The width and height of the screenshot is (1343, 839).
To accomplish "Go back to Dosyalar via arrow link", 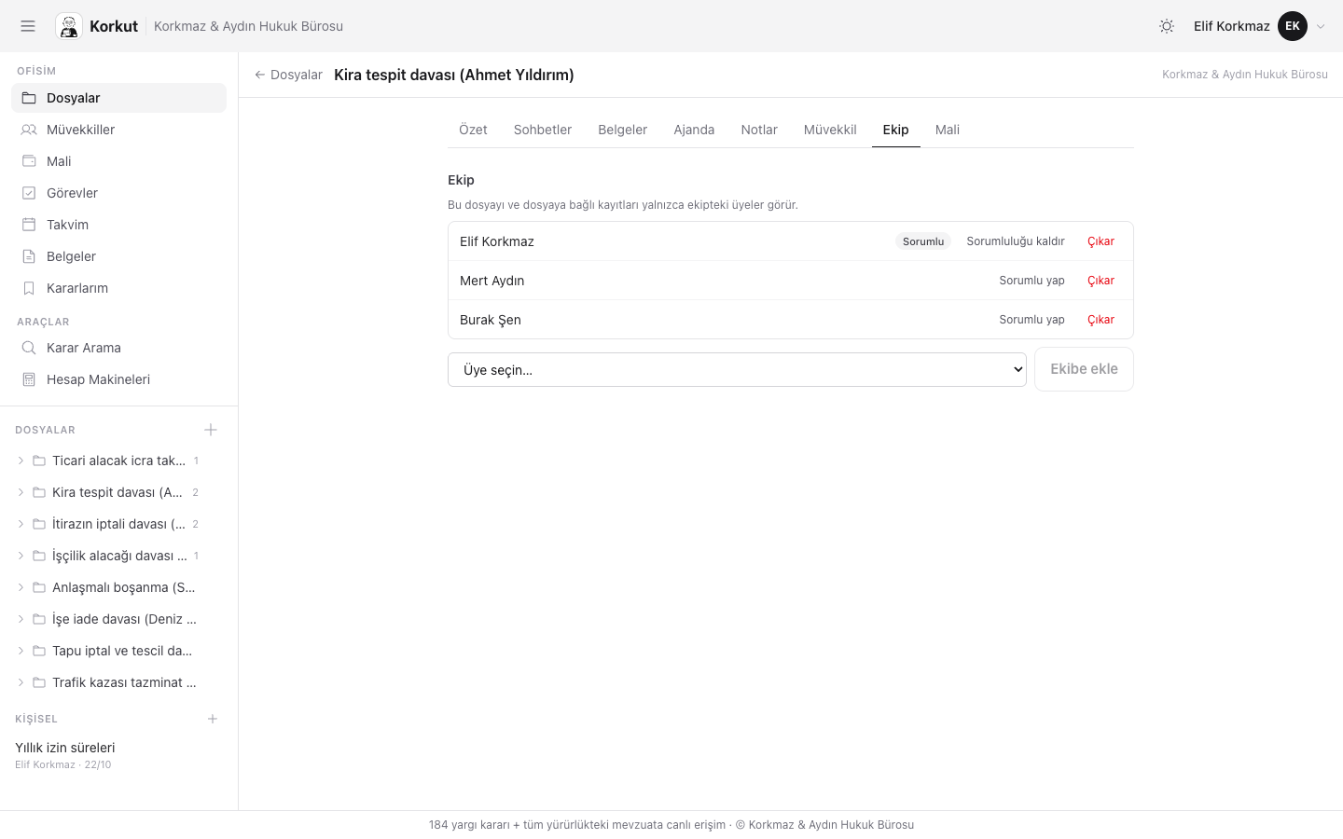I will click(288, 75).
